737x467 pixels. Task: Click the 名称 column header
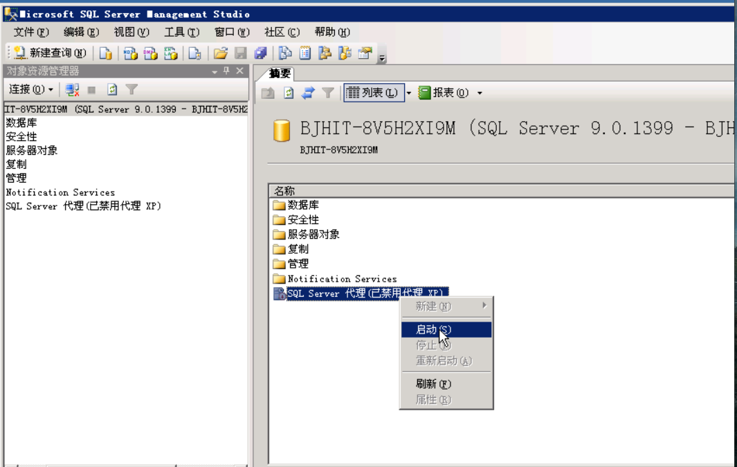[x=502, y=191]
